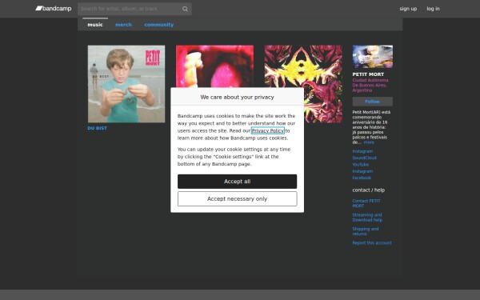480x300 pixels.
Task: Click the Bandcamp logo
Action: click(x=54, y=9)
